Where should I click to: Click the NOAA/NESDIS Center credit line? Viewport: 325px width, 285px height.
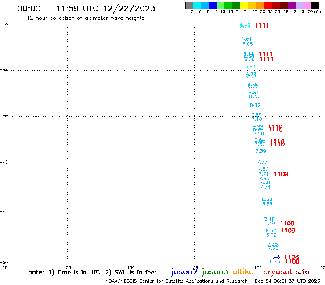pyautogui.click(x=177, y=281)
